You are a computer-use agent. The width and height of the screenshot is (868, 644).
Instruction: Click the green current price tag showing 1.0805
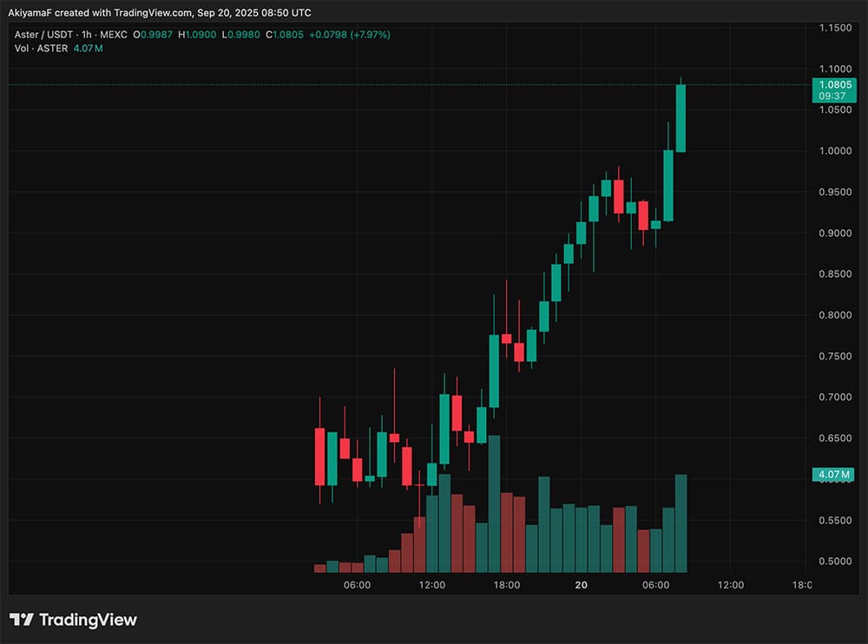coord(833,84)
